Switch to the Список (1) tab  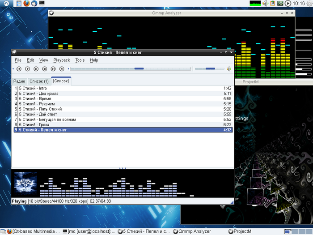39,81
